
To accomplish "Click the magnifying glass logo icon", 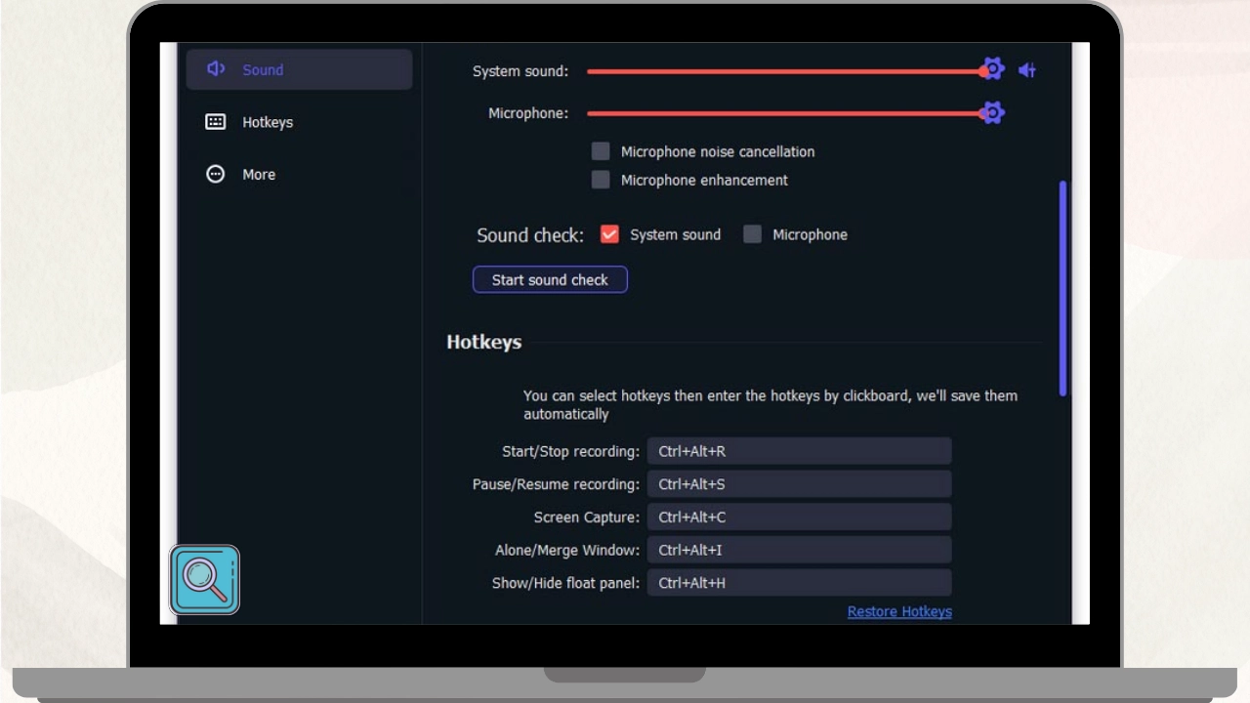I will (x=205, y=580).
